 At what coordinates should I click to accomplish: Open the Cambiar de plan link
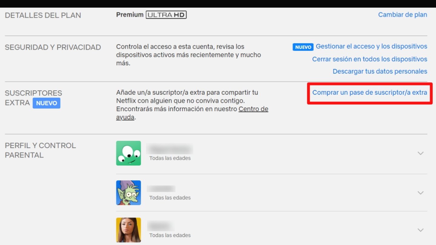tap(403, 15)
